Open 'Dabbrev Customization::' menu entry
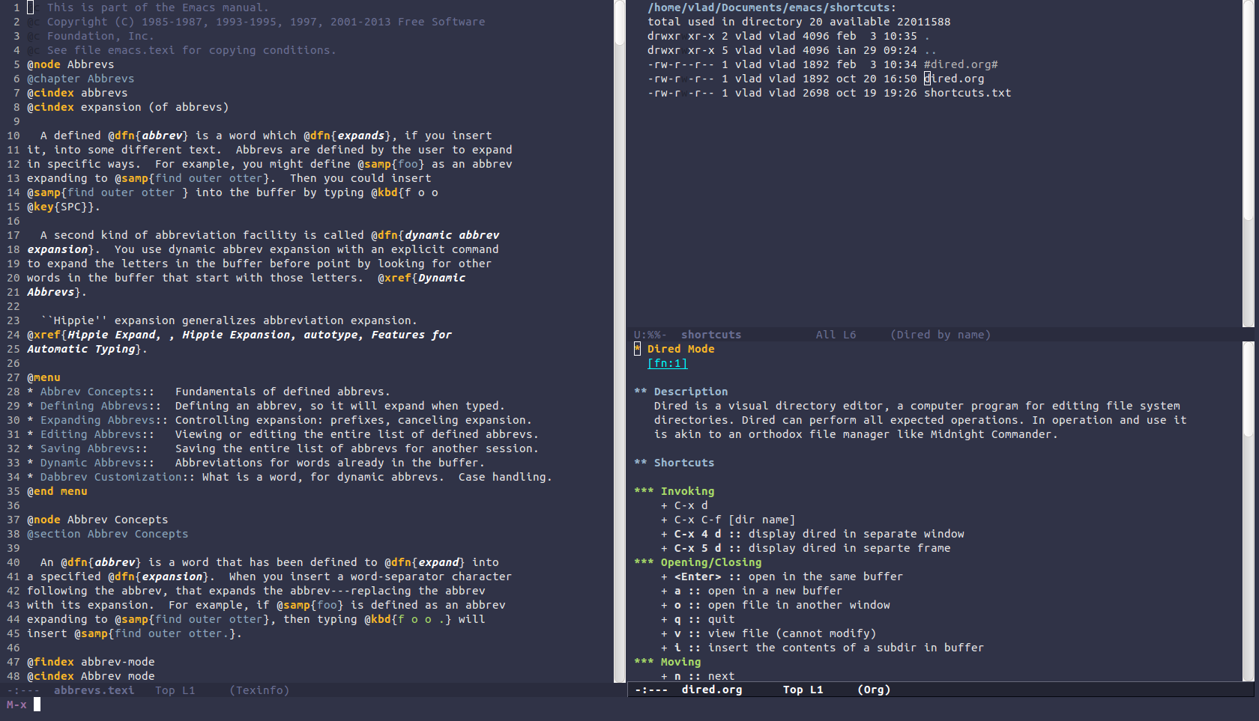The image size is (1259, 721). (117, 477)
